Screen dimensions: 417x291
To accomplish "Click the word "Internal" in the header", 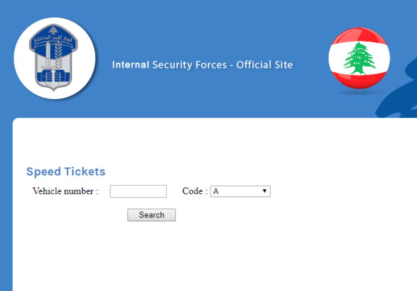I will pyautogui.click(x=131, y=65).
